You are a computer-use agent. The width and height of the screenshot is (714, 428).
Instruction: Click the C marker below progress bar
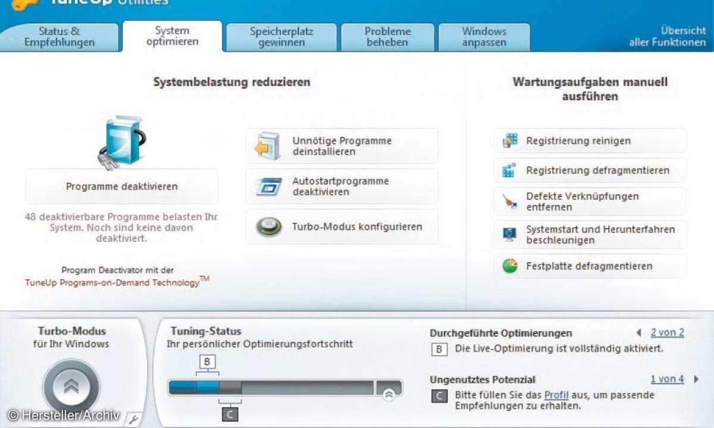[230, 414]
